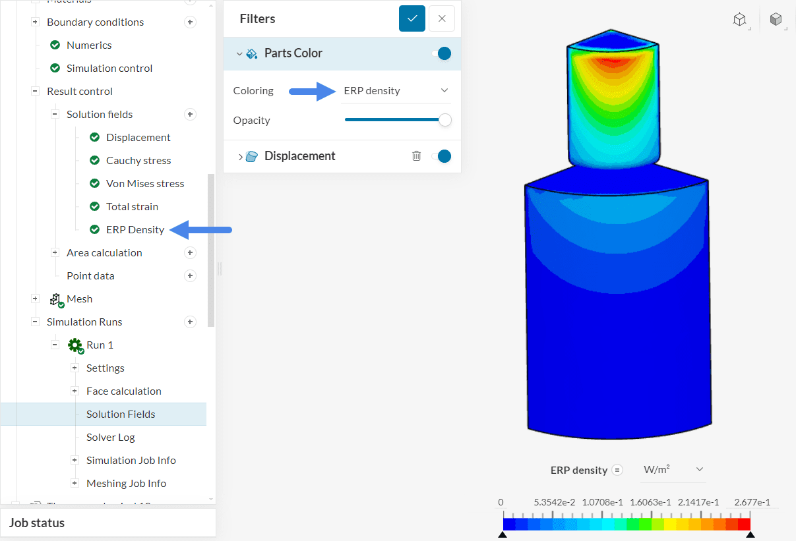This screenshot has width=796, height=541.
Task: Delete the Displacement filter with trash icon
Action: (x=416, y=156)
